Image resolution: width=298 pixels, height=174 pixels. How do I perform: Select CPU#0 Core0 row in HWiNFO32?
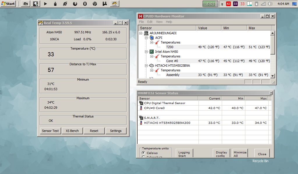(x=205, y=108)
